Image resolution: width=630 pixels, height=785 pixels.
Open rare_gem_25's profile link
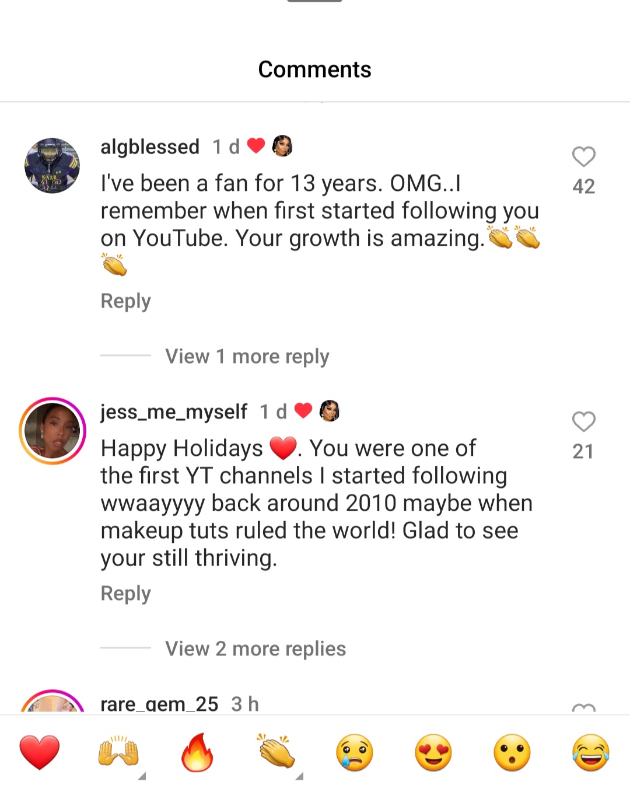pos(159,704)
